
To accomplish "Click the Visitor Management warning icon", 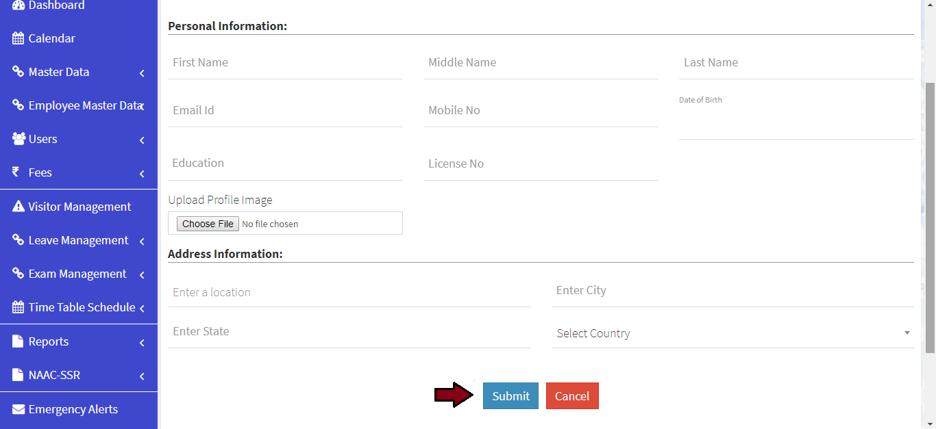I will point(19,207).
